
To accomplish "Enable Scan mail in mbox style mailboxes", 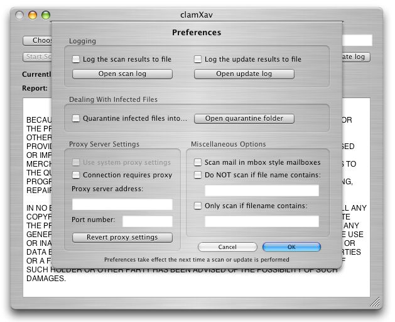I will [x=198, y=162].
